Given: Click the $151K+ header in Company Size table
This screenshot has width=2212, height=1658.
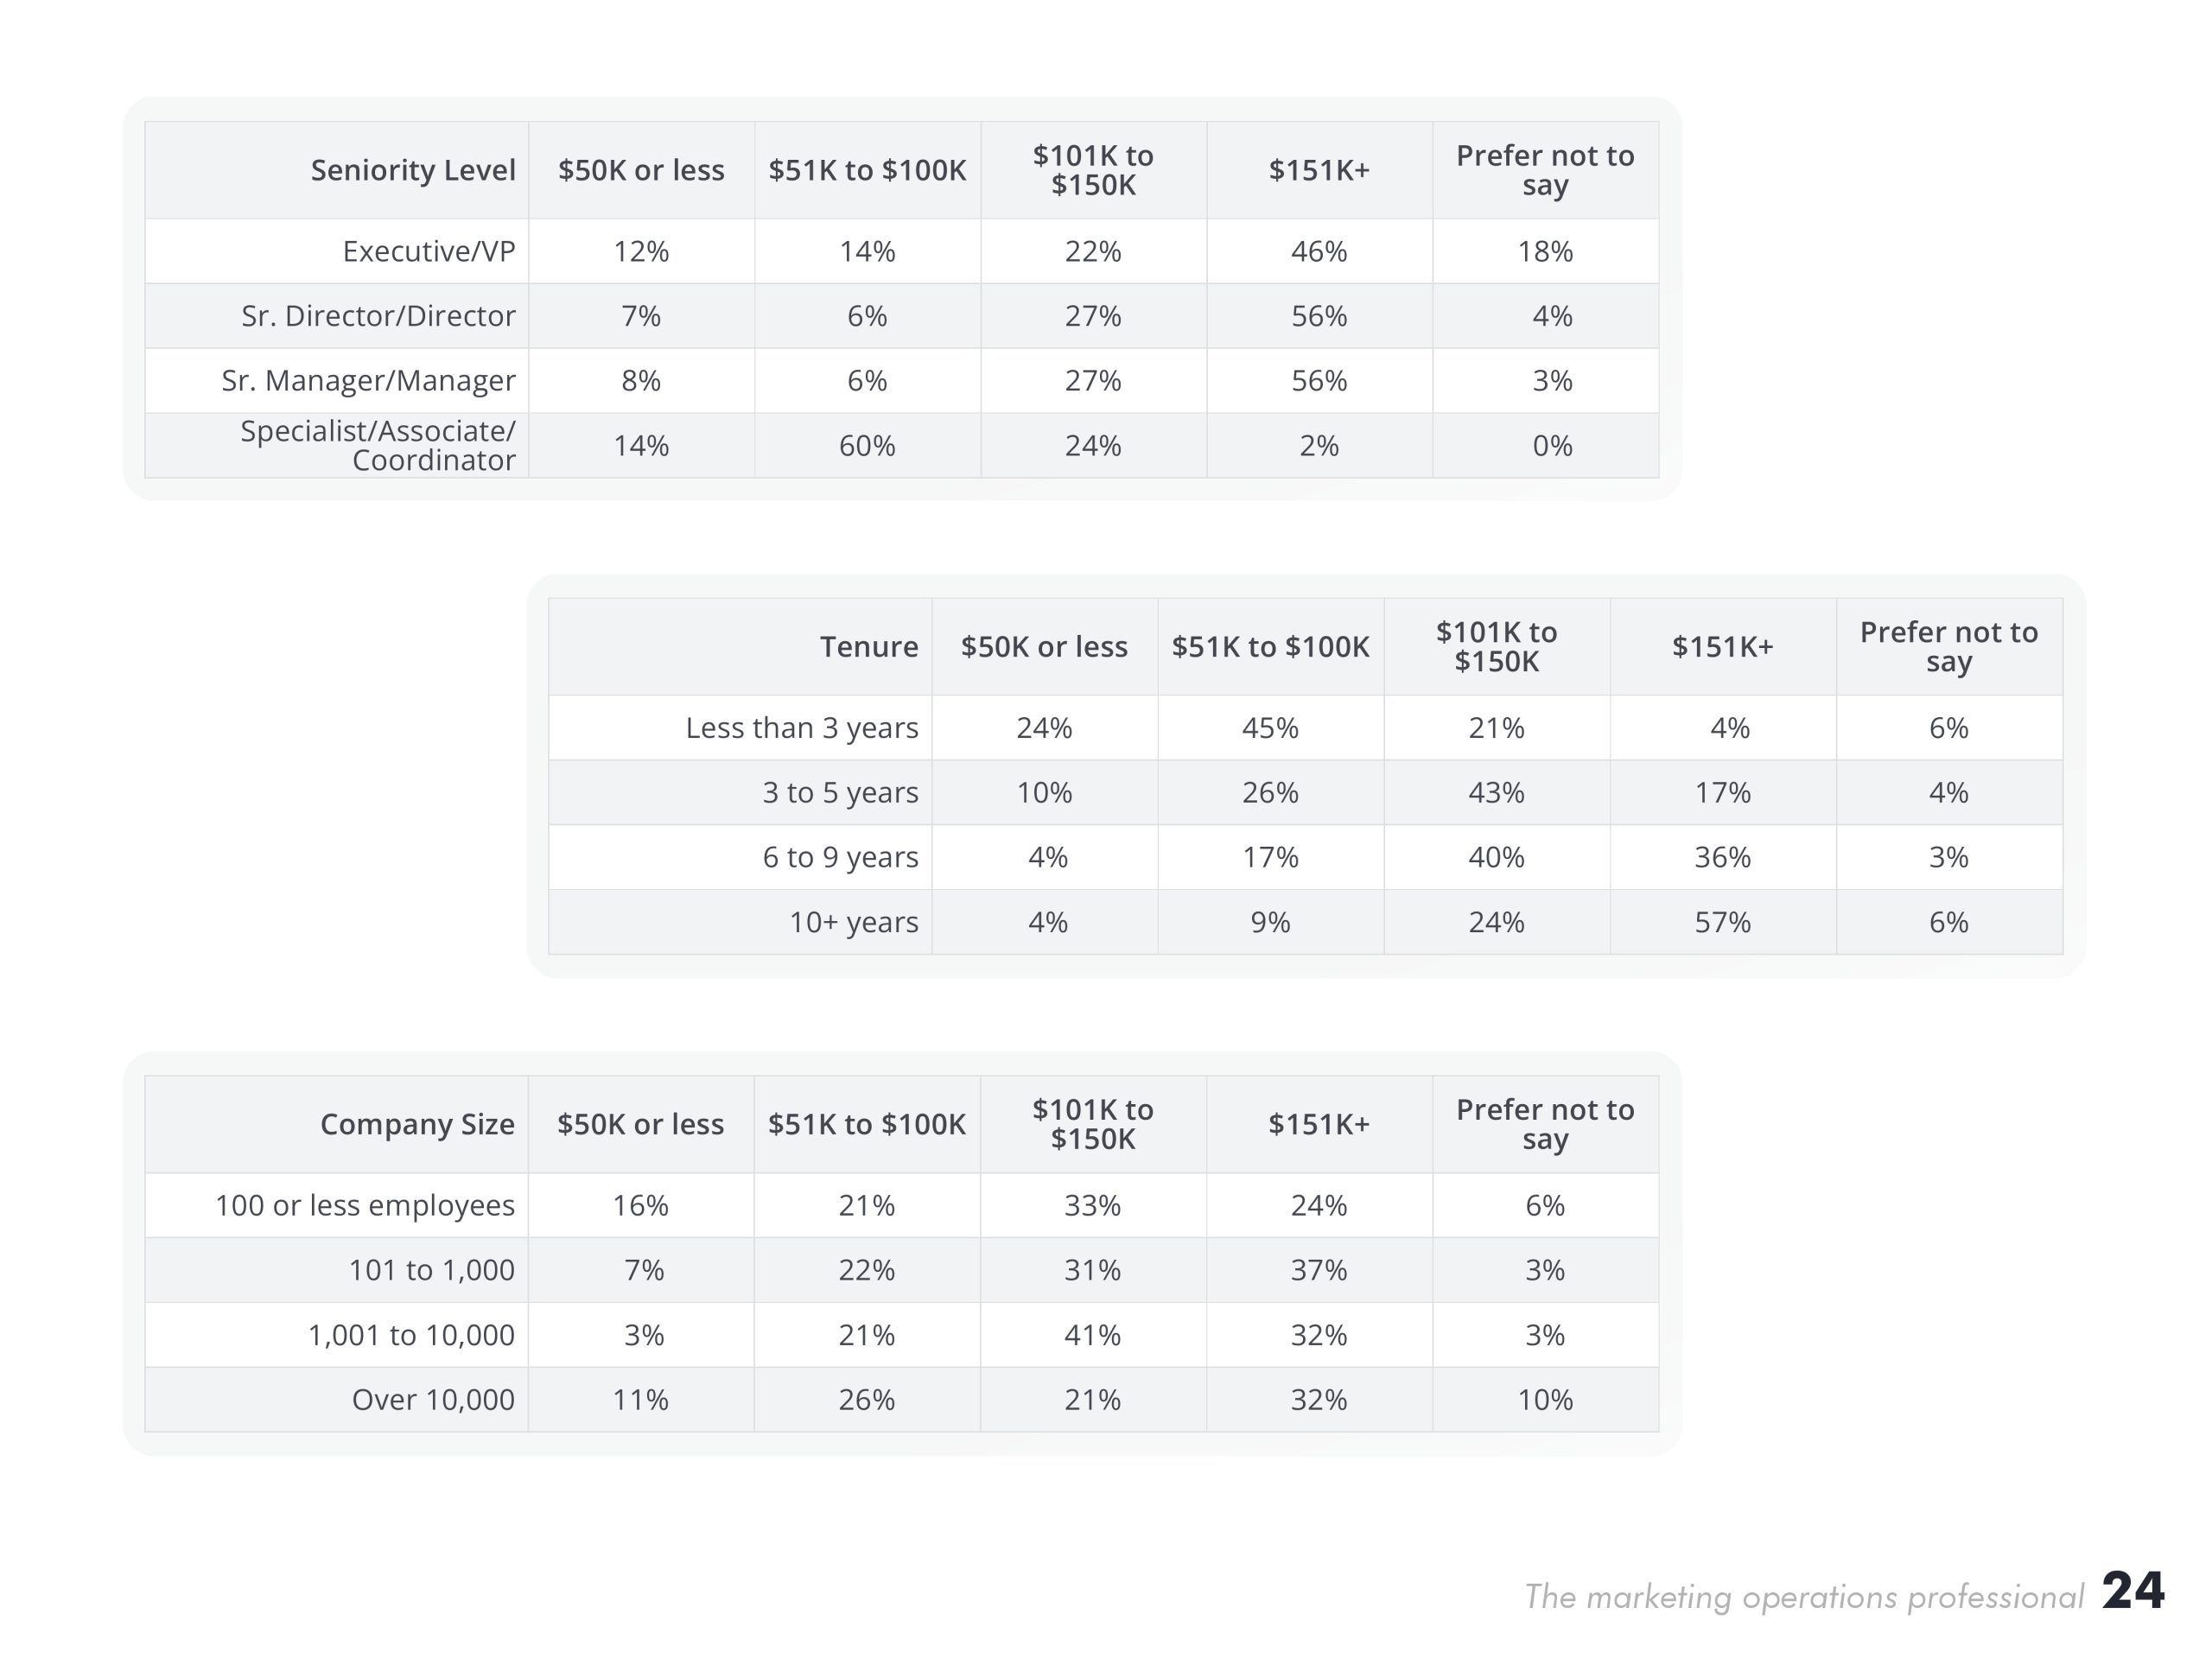Looking at the screenshot, I should (x=1319, y=1124).
